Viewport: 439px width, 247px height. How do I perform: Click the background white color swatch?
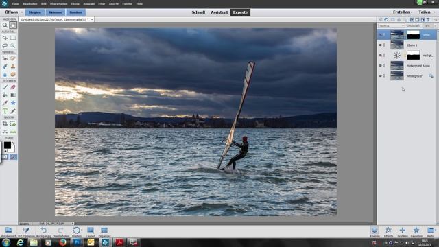12,149
